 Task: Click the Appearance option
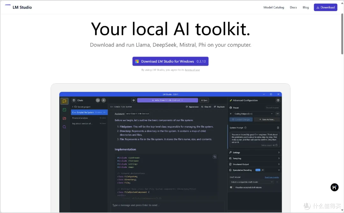click(x=192, y=107)
